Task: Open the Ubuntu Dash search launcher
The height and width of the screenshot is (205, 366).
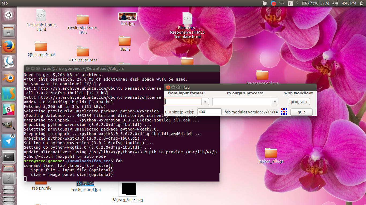Action: tap(9, 15)
